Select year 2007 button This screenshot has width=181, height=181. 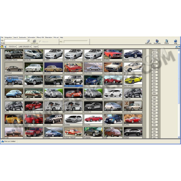coord(155,72)
